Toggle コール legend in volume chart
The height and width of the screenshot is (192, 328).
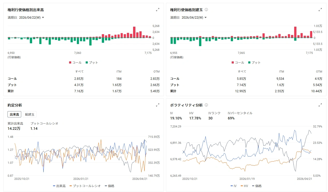pos(75,62)
